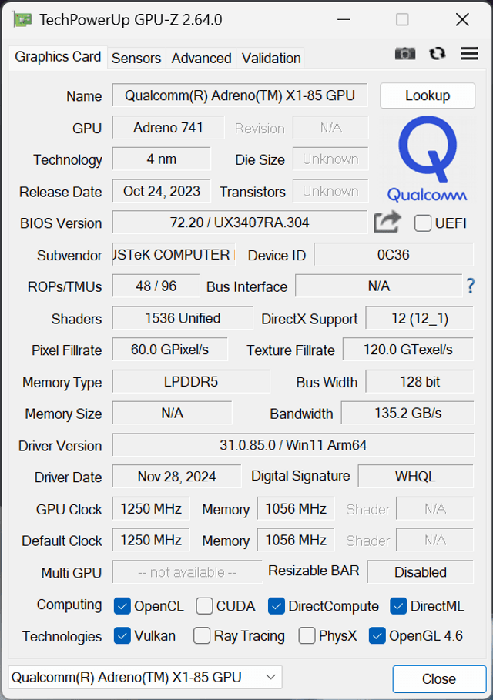Click the Resizable BAR Disabled field
493x700 pixels.
click(x=421, y=572)
